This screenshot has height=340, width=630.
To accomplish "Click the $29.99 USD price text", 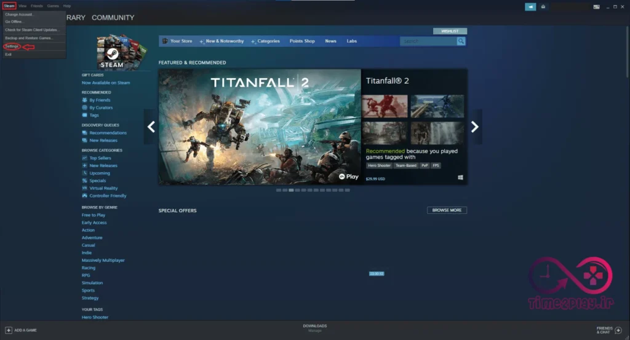I will (375, 179).
